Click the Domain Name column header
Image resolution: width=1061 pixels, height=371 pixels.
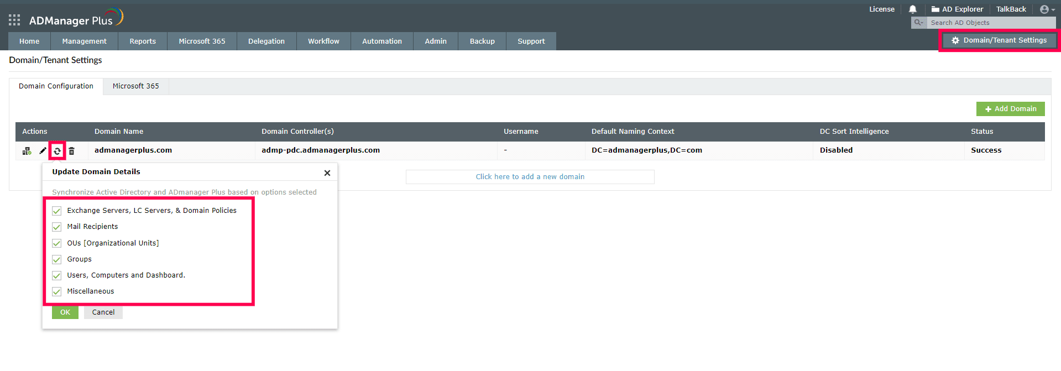pyautogui.click(x=119, y=132)
